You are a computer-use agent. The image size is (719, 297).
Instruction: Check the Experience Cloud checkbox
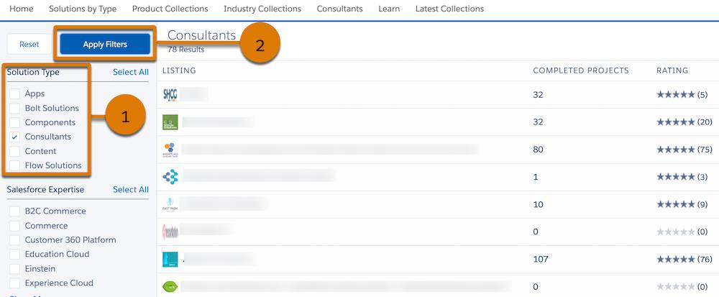pyautogui.click(x=15, y=283)
